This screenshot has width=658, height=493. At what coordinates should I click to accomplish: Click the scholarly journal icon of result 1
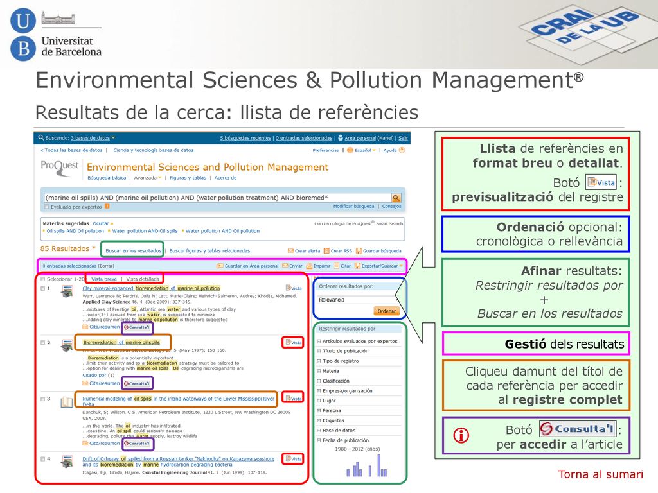(x=67, y=291)
